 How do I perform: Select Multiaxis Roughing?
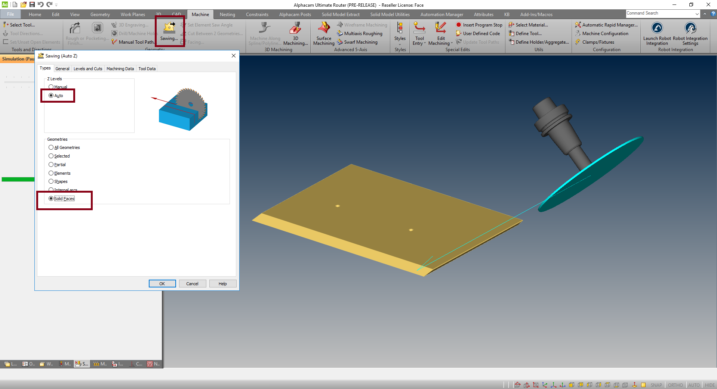(360, 33)
